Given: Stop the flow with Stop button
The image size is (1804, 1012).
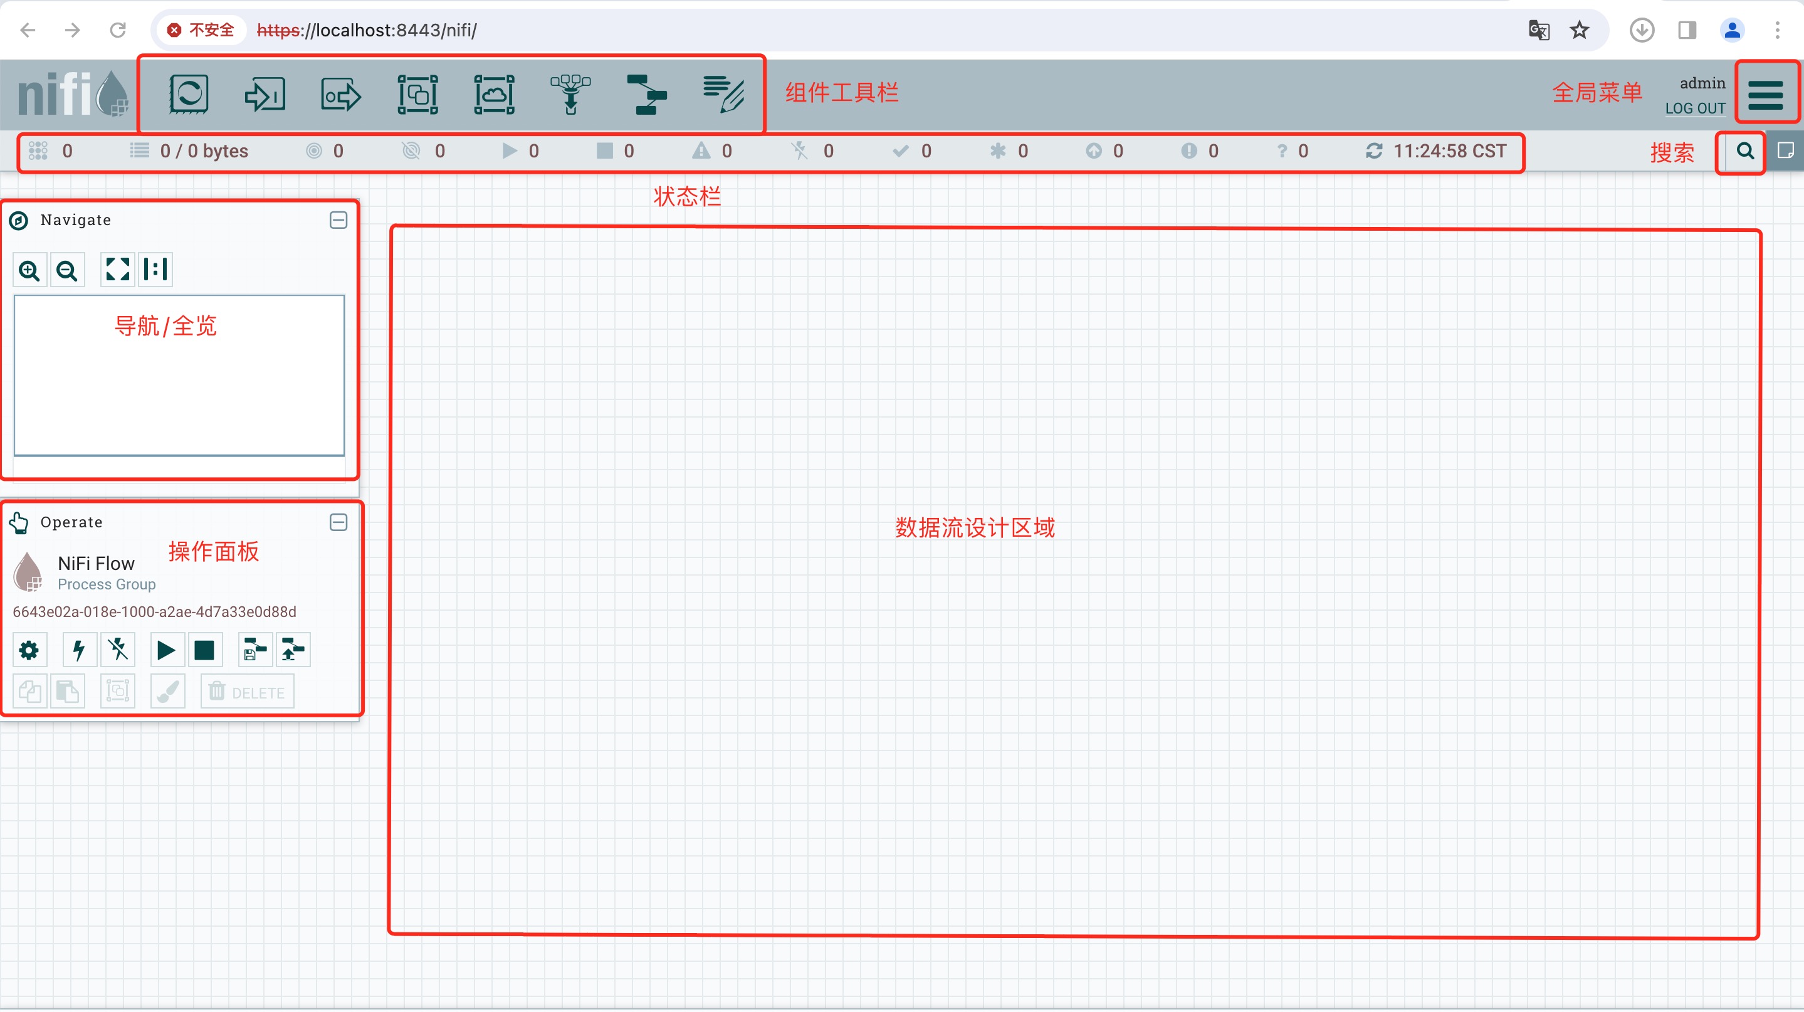Looking at the screenshot, I should 204,651.
